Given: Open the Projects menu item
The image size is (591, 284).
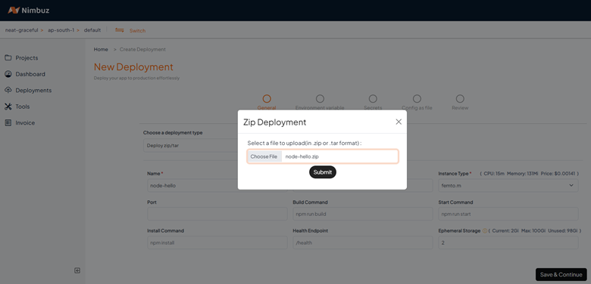Looking at the screenshot, I should pyautogui.click(x=27, y=58).
